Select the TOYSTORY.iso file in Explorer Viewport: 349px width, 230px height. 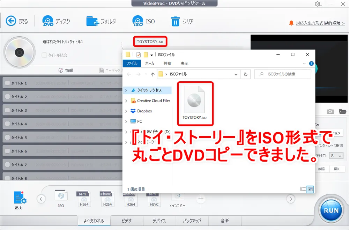tap(194, 103)
